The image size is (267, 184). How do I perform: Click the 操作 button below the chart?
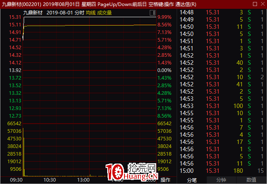(165, 180)
